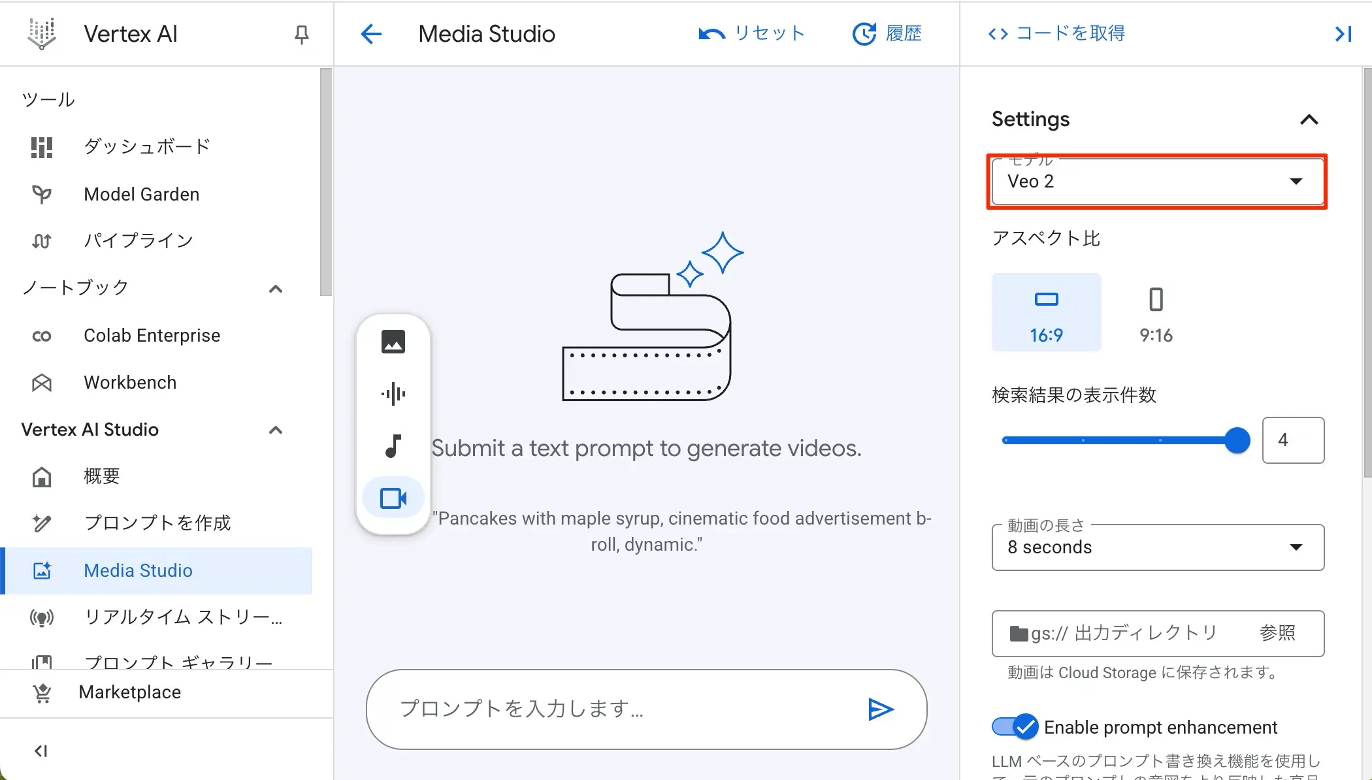Select music note generation mode
This screenshot has height=780, width=1372.
pyautogui.click(x=393, y=446)
